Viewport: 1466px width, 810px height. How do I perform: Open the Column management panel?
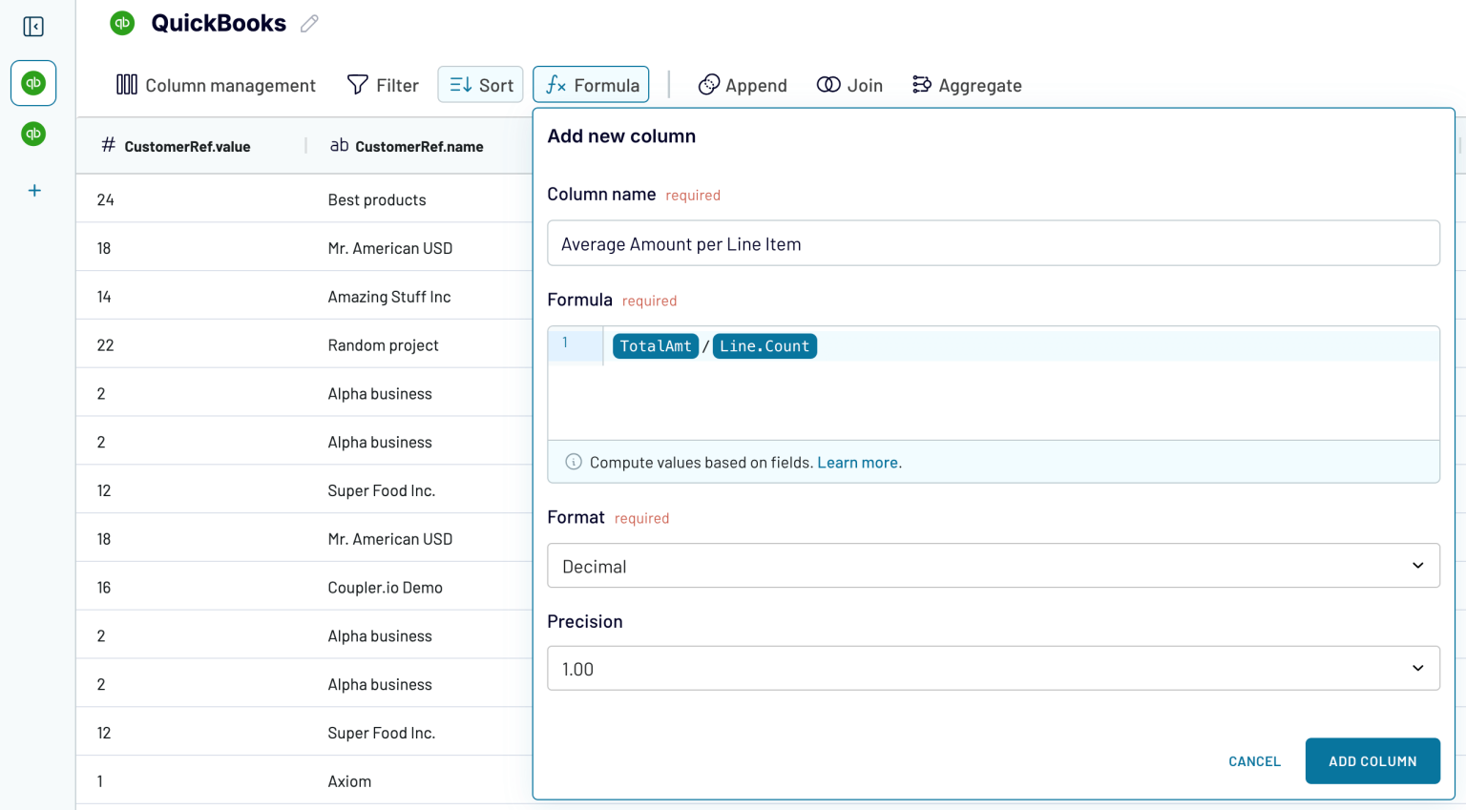point(215,85)
